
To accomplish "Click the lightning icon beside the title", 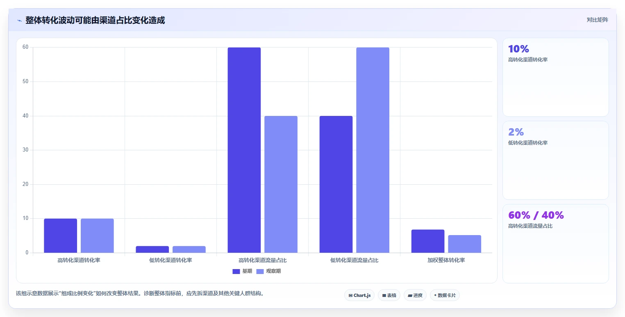I will pyautogui.click(x=19, y=20).
